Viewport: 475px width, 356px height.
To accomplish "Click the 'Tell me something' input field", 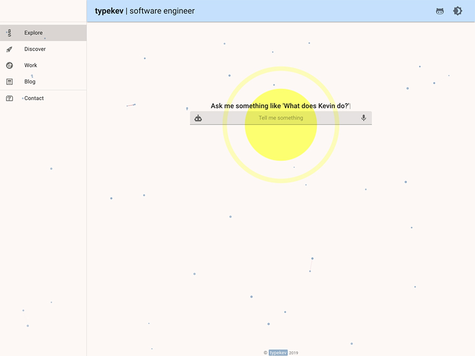I will [x=281, y=118].
